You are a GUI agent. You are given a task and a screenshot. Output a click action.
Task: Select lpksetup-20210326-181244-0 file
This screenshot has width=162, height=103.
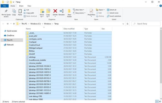point(69,66)
